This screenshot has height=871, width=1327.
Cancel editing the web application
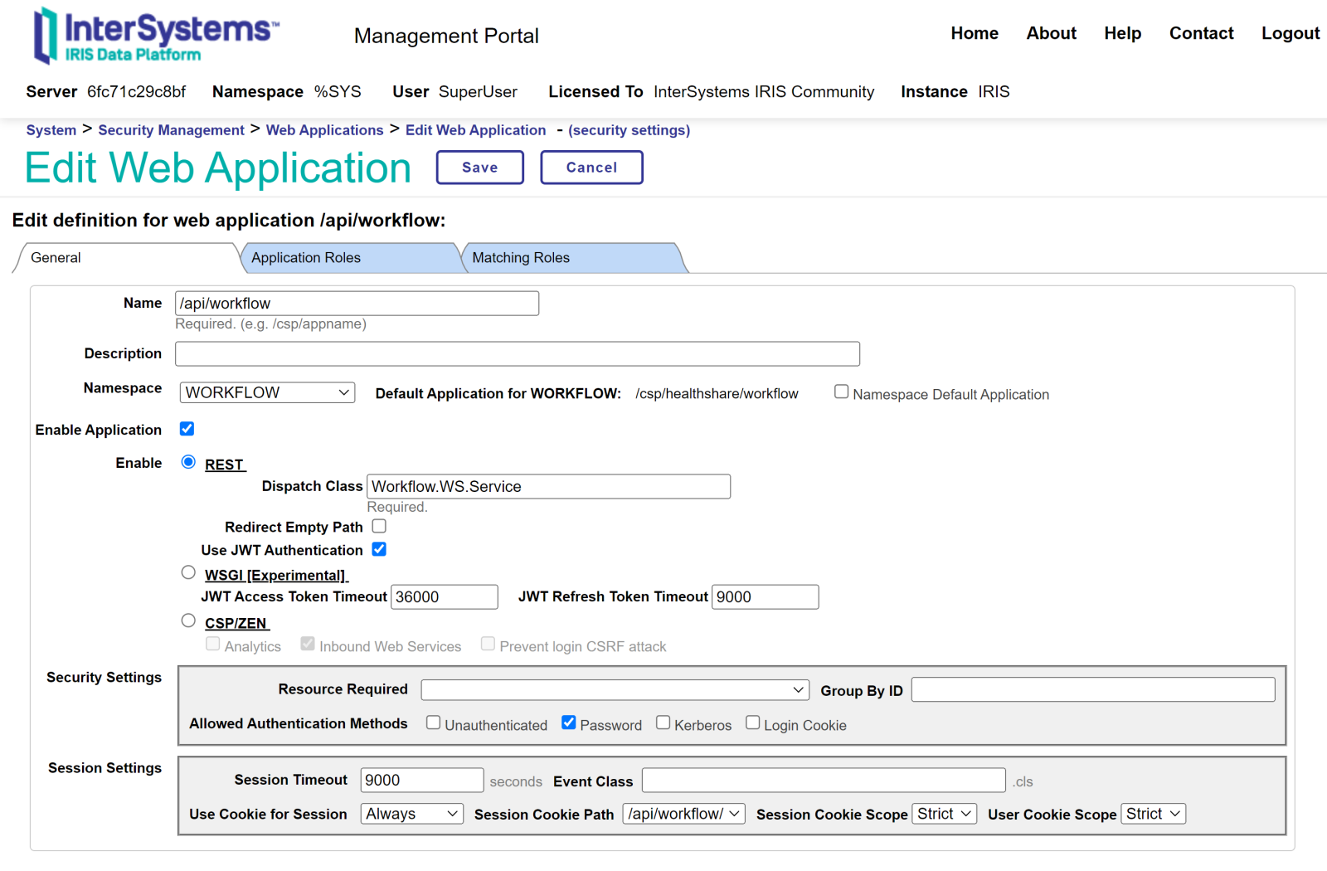(591, 168)
